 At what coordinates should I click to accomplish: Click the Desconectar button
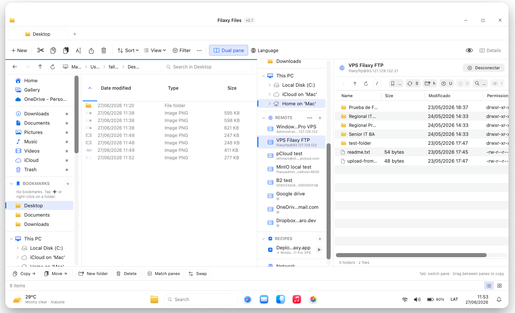click(484, 68)
